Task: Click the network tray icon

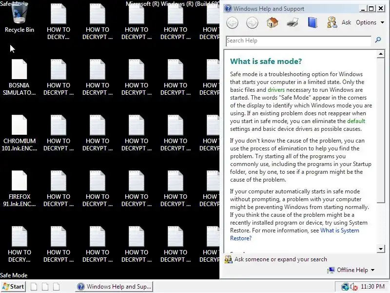Action: click(345, 287)
